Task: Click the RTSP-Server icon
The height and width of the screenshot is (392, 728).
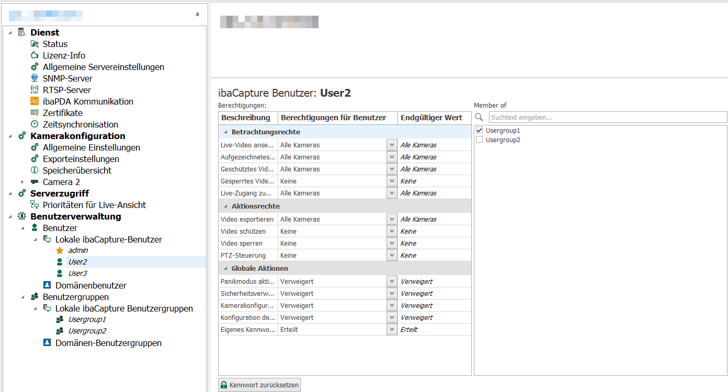Action: click(x=35, y=90)
